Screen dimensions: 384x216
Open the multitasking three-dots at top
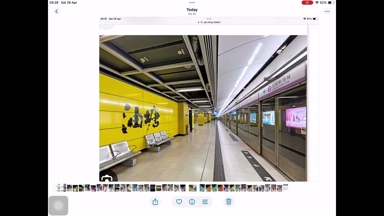point(192,2)
